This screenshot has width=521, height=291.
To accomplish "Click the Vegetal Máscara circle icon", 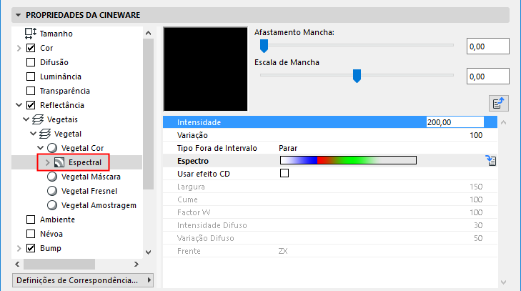I will pos(52,177).
